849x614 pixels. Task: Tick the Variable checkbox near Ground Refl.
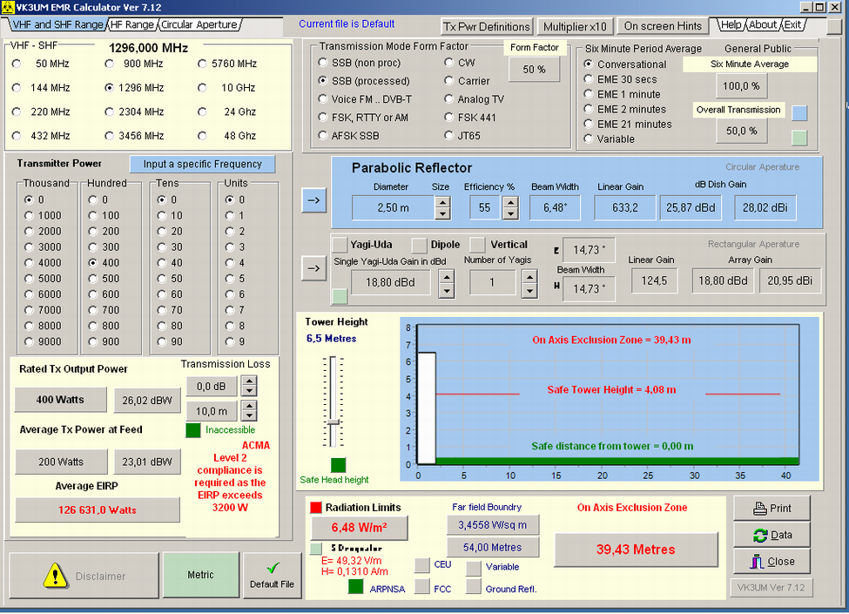pyautogui.click(x=474, y=568)
